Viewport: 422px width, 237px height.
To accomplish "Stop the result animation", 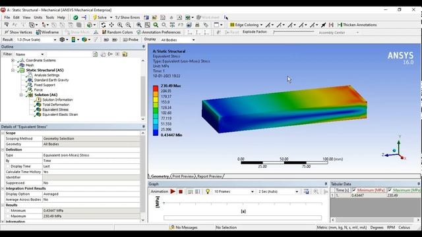I will tap(181, 192).
